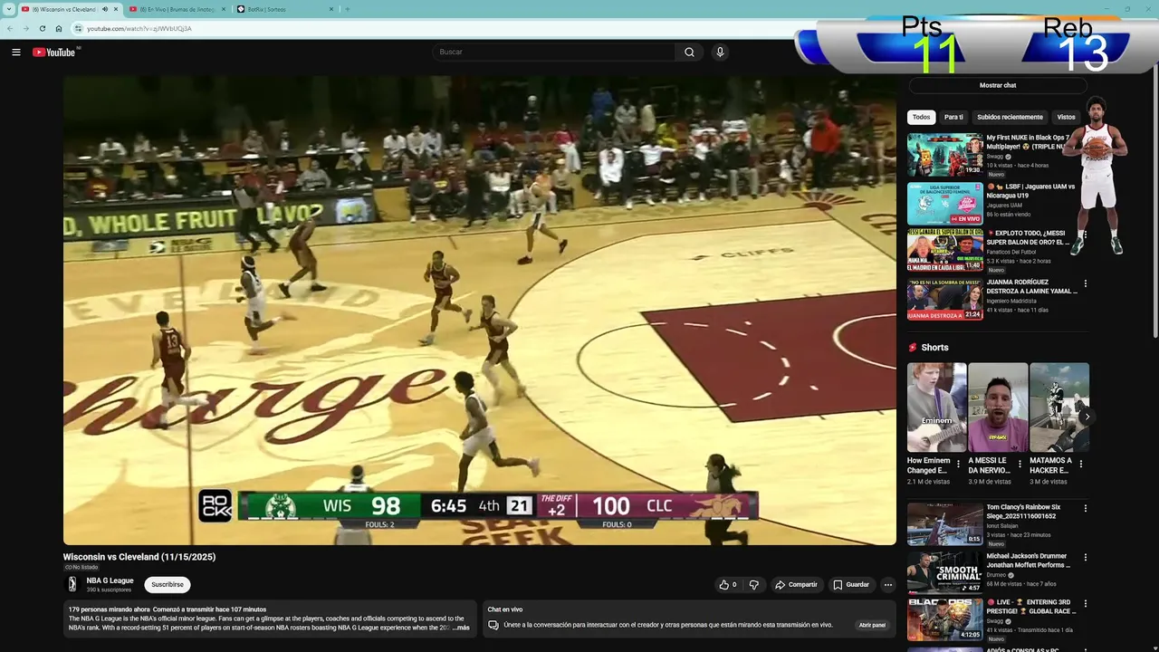The width and height of the screenshot is (1159, 652).
Task: Expand description with ...más
Action: click(461, 628)
